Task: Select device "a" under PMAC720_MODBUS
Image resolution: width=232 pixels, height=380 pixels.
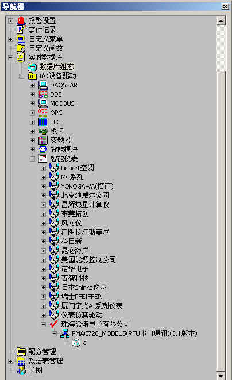Action: (85, 343)
